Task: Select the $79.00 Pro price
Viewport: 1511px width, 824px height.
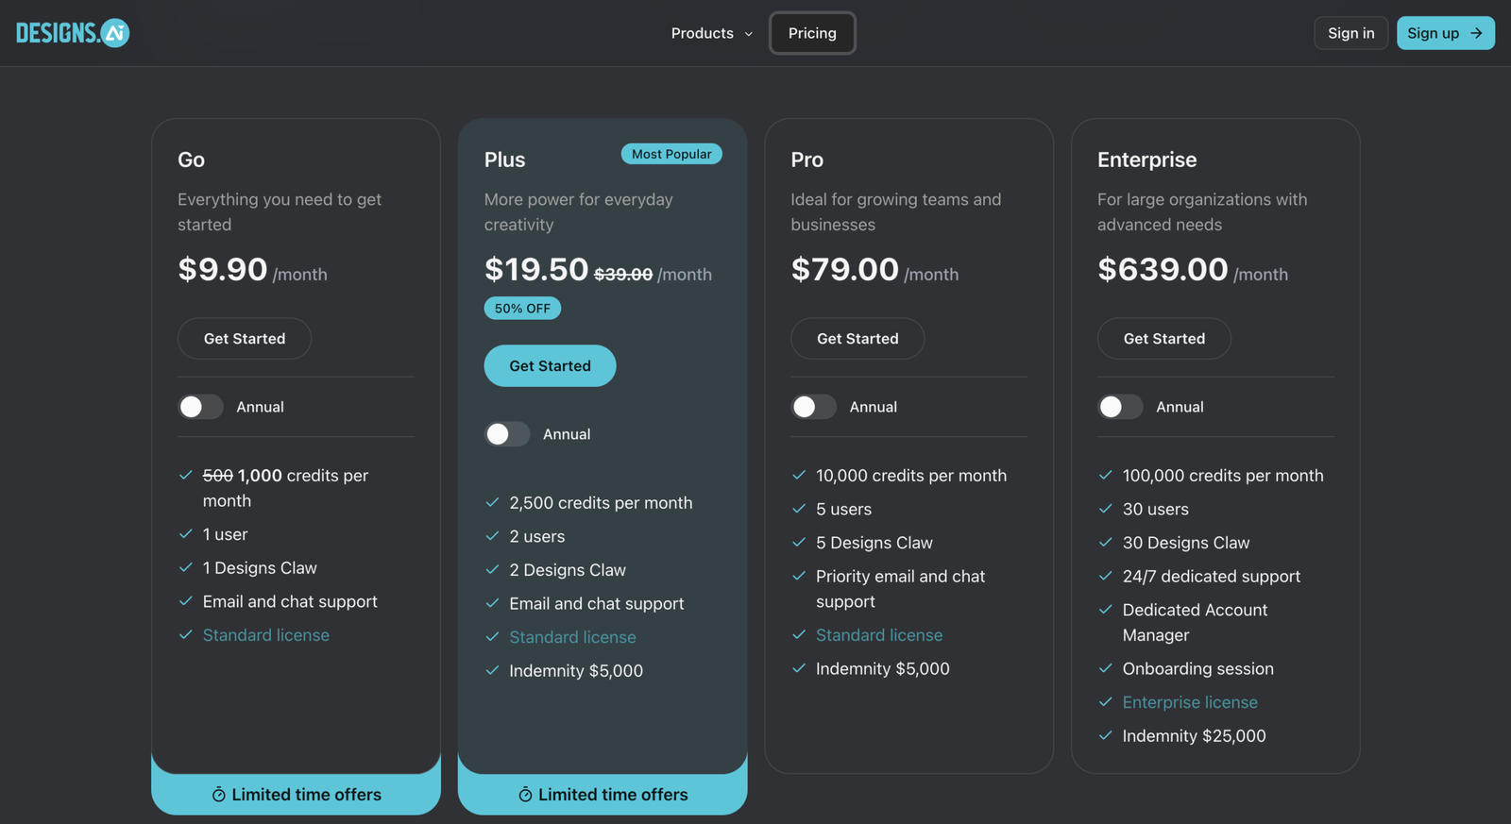Action: point(844,270)
